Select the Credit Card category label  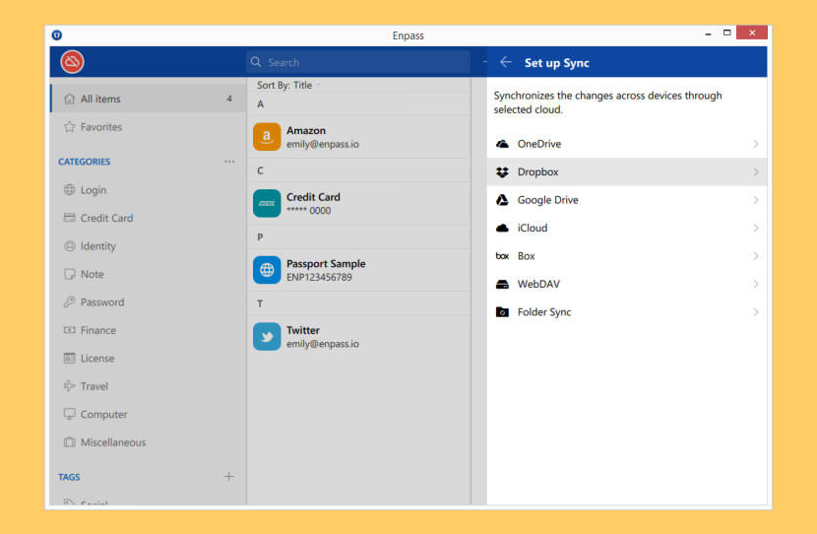click(106, 218)
